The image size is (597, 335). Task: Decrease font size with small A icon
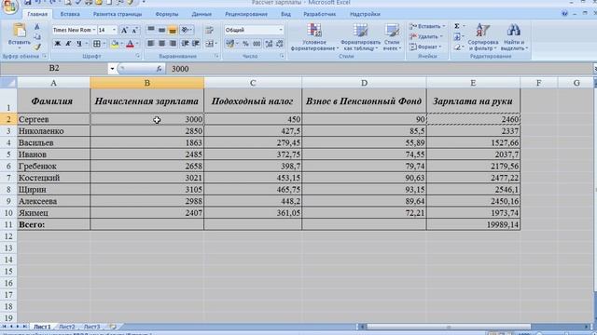pos(134,30)
